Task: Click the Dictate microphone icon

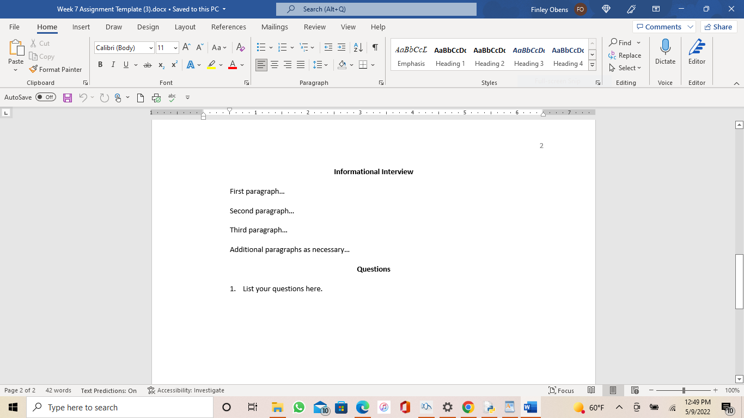Action: tap(665, 47)
